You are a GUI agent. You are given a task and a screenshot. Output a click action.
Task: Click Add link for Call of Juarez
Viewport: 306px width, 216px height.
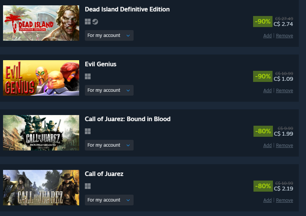(x=267, y=200)
